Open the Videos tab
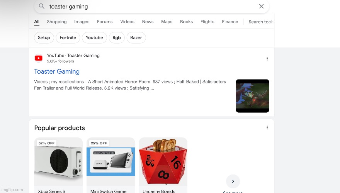 coord(127,22)
